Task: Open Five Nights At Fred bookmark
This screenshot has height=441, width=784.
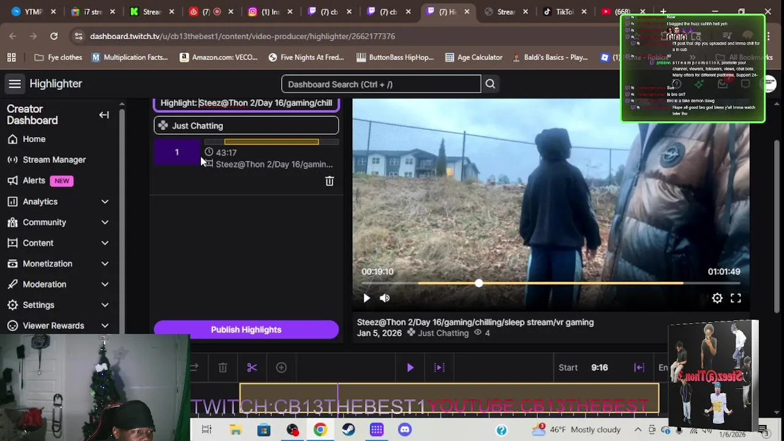Action: coord(306,58)
